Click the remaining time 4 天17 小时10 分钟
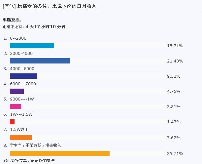Image resolution: width=202 pixels, height=164 pixels. (46, 27)
